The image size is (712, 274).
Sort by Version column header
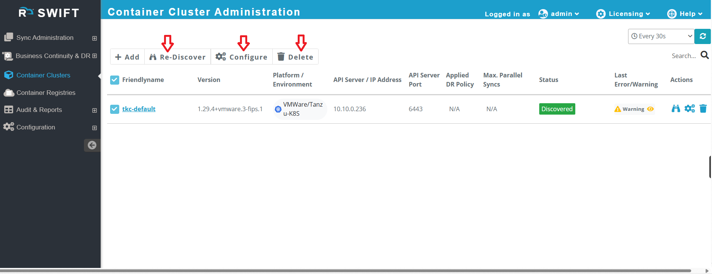point(209,80)
